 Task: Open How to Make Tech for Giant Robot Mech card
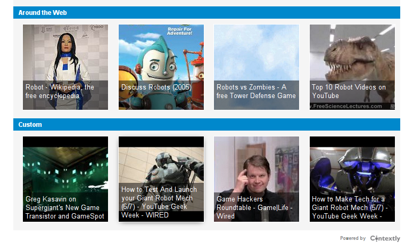pyautogui.click(x=352, y=179)
